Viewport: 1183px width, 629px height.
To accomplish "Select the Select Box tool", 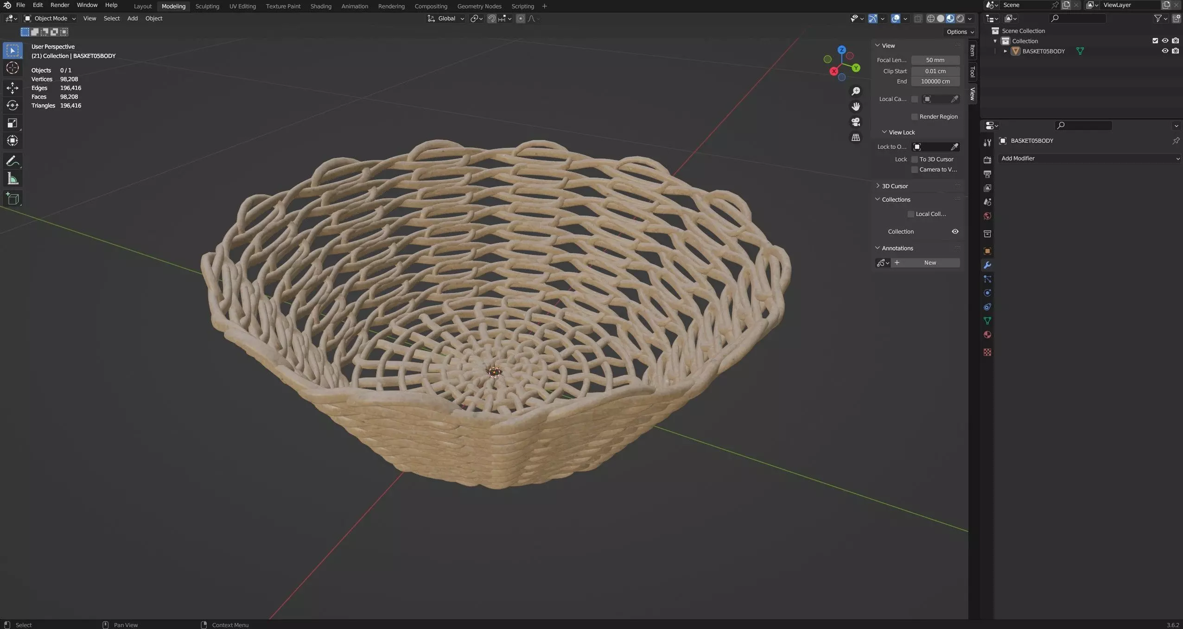I will [13, 51].
